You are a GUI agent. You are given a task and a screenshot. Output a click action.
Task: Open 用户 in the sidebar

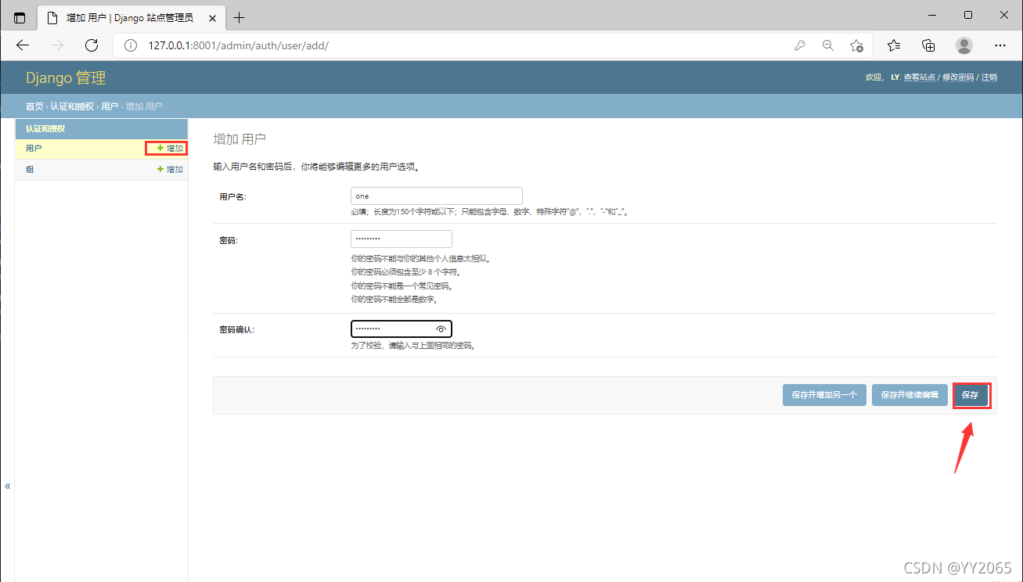tap(34, 148)
